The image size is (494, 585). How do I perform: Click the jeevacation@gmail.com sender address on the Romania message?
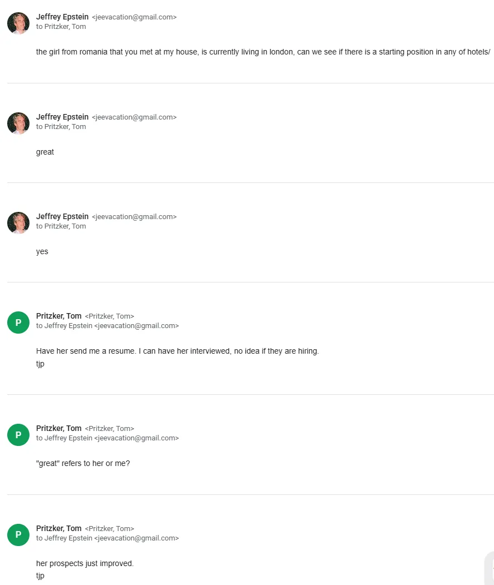[134, 17]
